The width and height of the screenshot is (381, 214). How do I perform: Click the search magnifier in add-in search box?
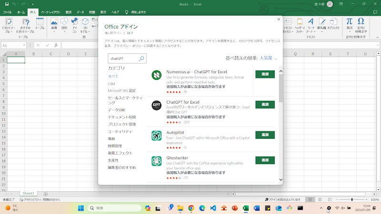(x=141, y=58)
